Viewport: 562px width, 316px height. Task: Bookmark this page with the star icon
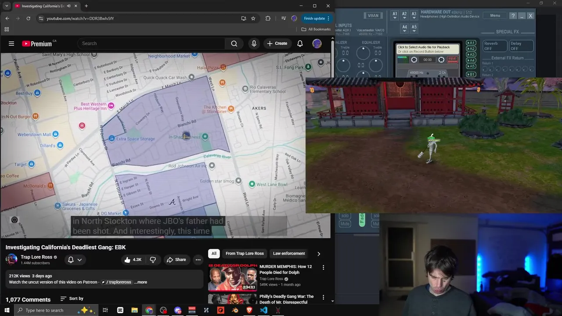tap(253, 18)
